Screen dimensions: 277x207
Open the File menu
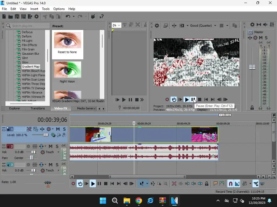coord(4,9)
